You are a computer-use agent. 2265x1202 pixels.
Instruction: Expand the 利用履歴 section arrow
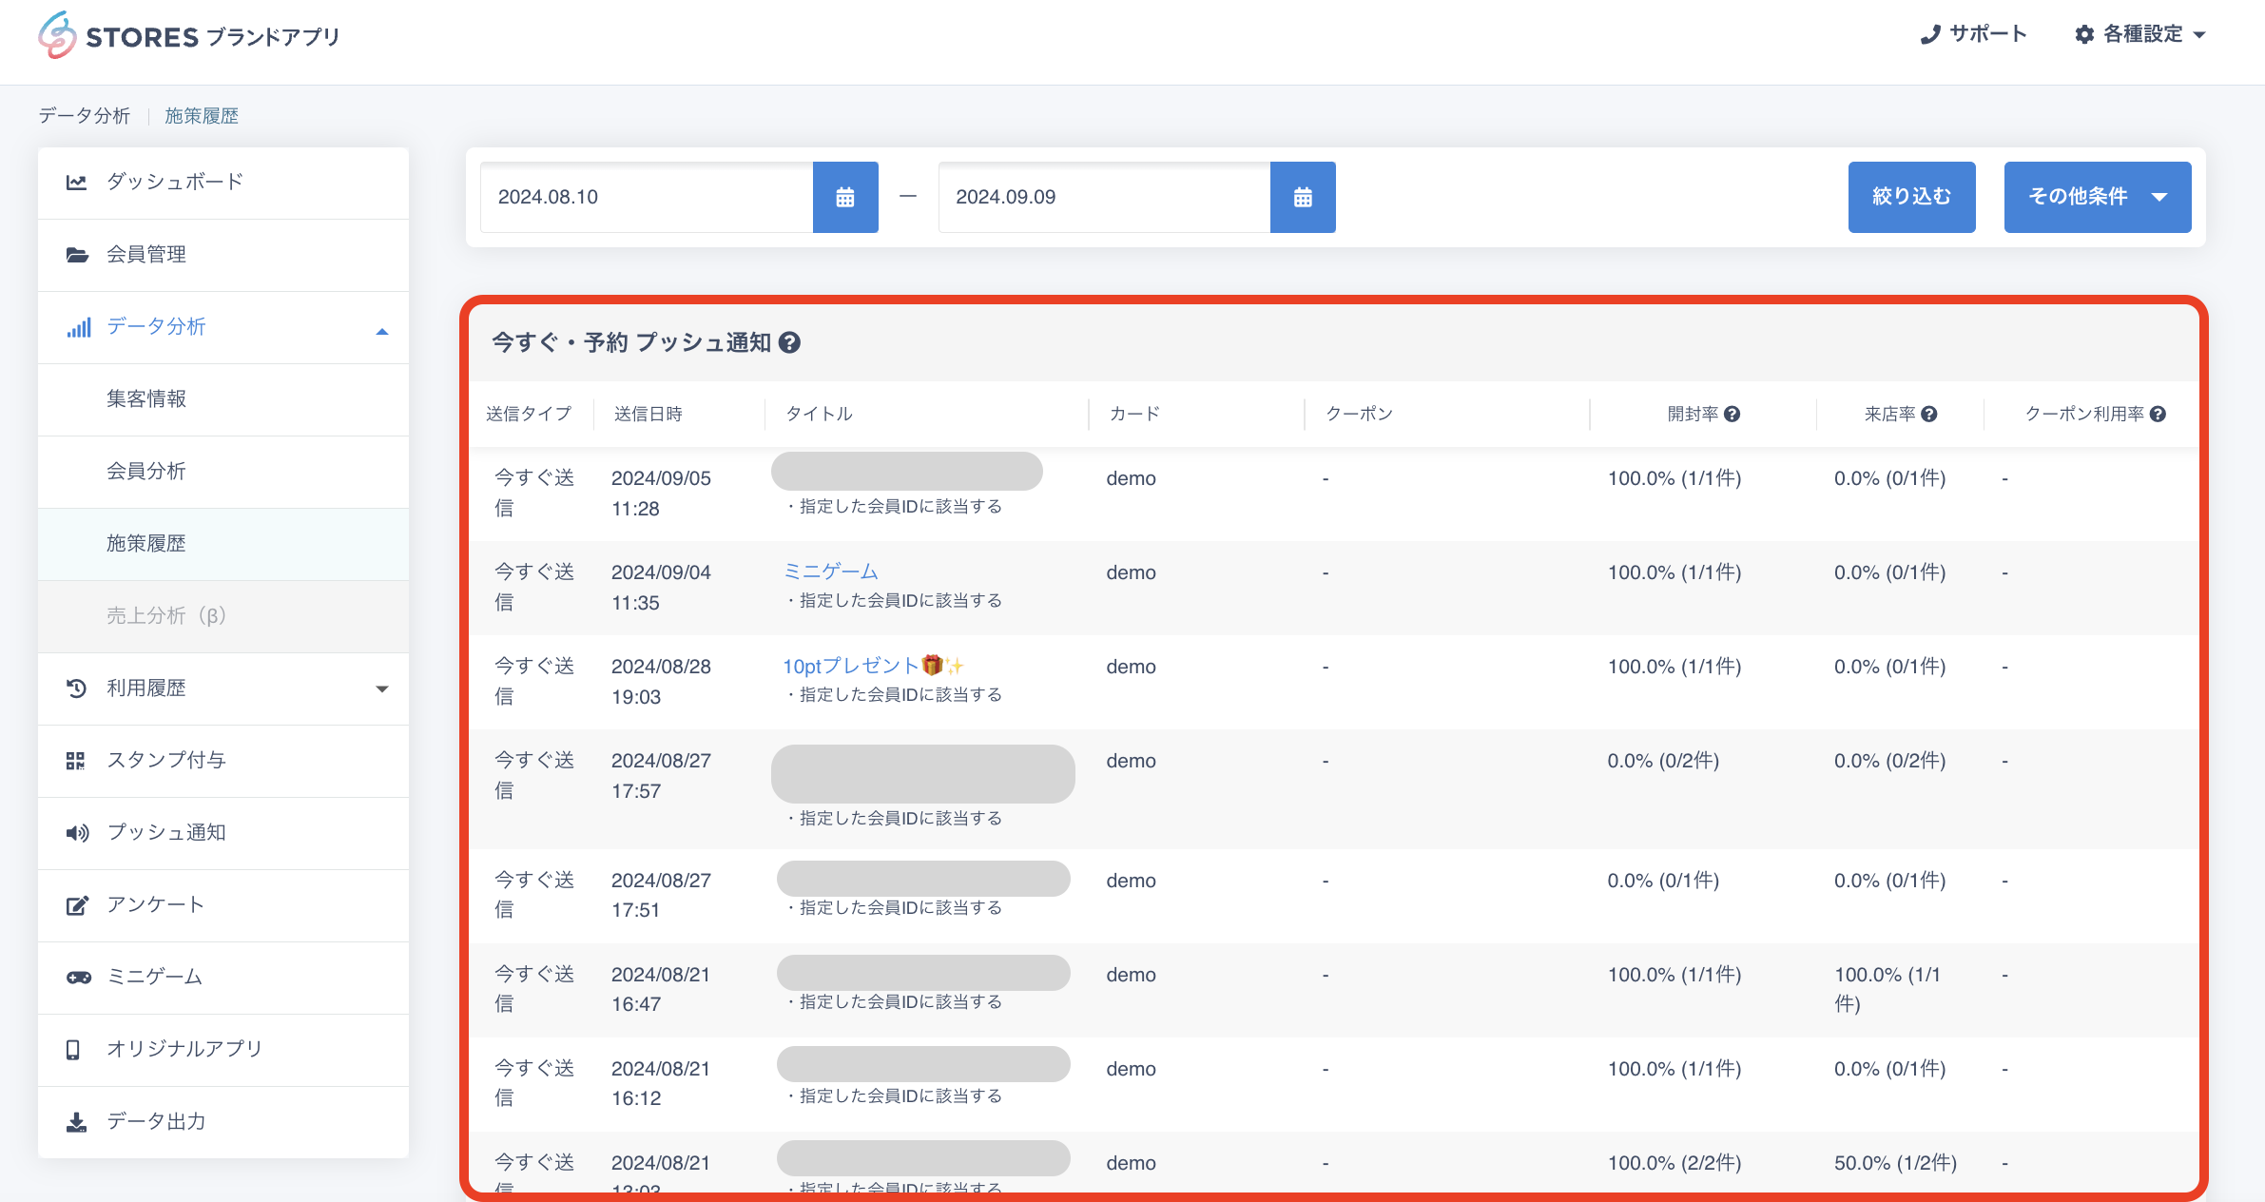coord(382,688)
